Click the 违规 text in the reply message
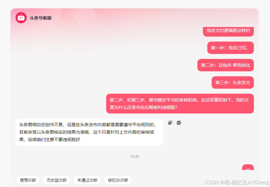Screen dimensions: 270x187 coord(67,140)
